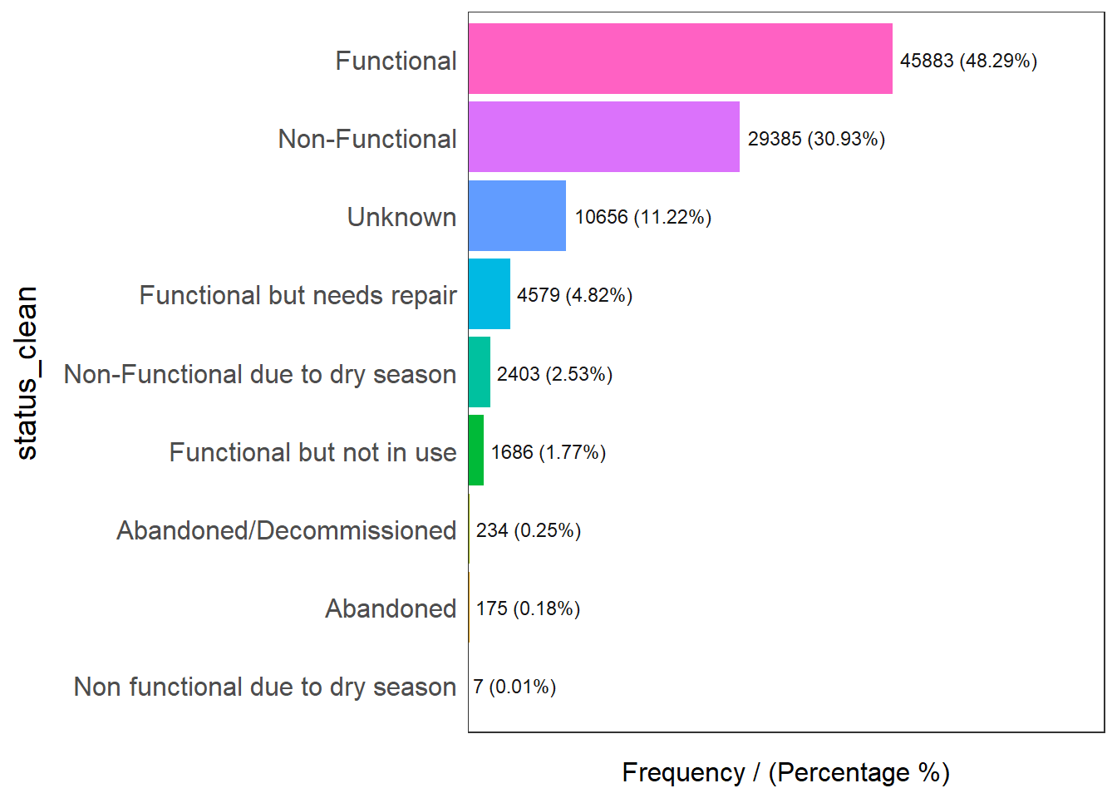The width and height of the screenshot is (1117, 798).
Task: Select the "Functional but not in use" label
Action: (x=312, y=452)
